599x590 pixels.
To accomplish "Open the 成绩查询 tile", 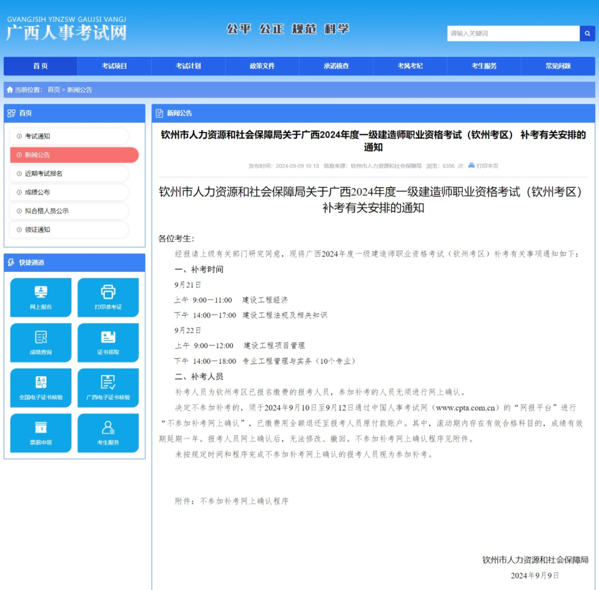I will tap(41, 343).
